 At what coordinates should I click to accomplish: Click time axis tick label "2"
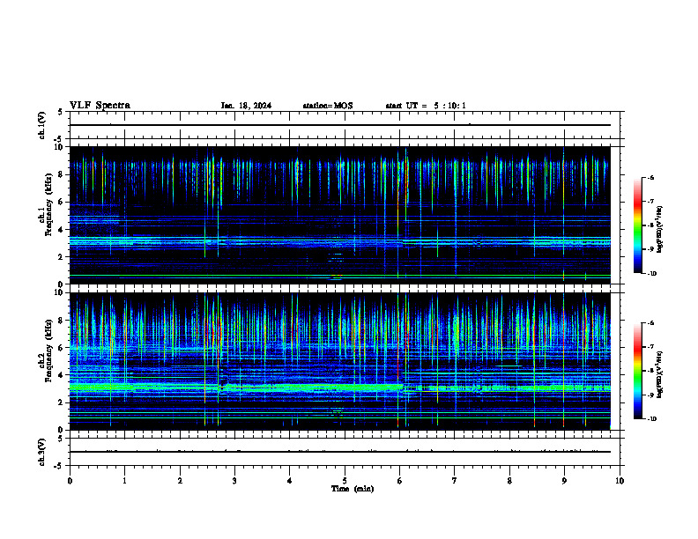click(180, 481)
